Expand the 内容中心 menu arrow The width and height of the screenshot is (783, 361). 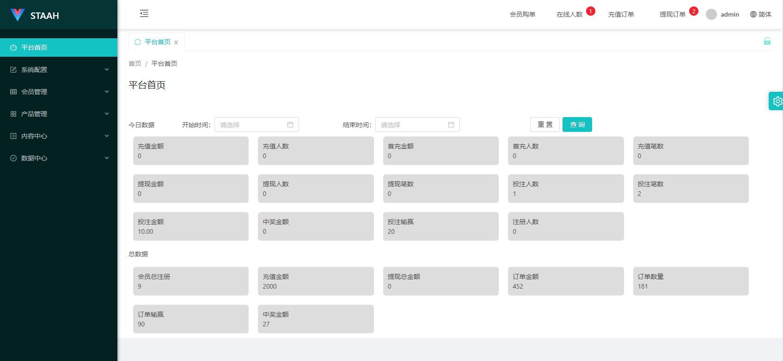(107, 136)
